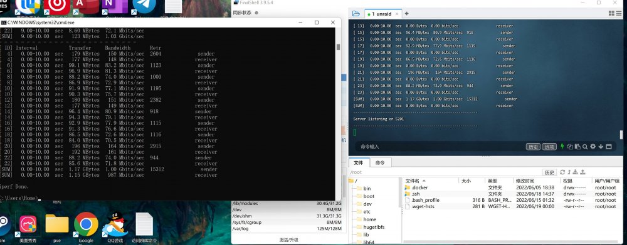Viewport: 627px width, 245px height.
Task: Click the 激活/升级 (Activate/Upgrade) link
Action: click(x=288, y=240)
